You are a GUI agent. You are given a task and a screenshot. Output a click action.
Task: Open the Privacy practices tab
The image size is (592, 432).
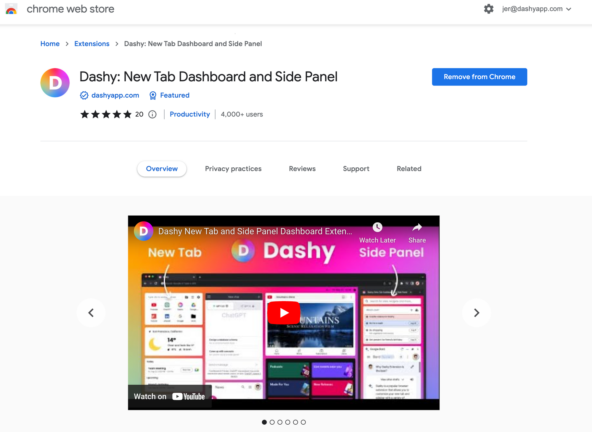(233, 169)
